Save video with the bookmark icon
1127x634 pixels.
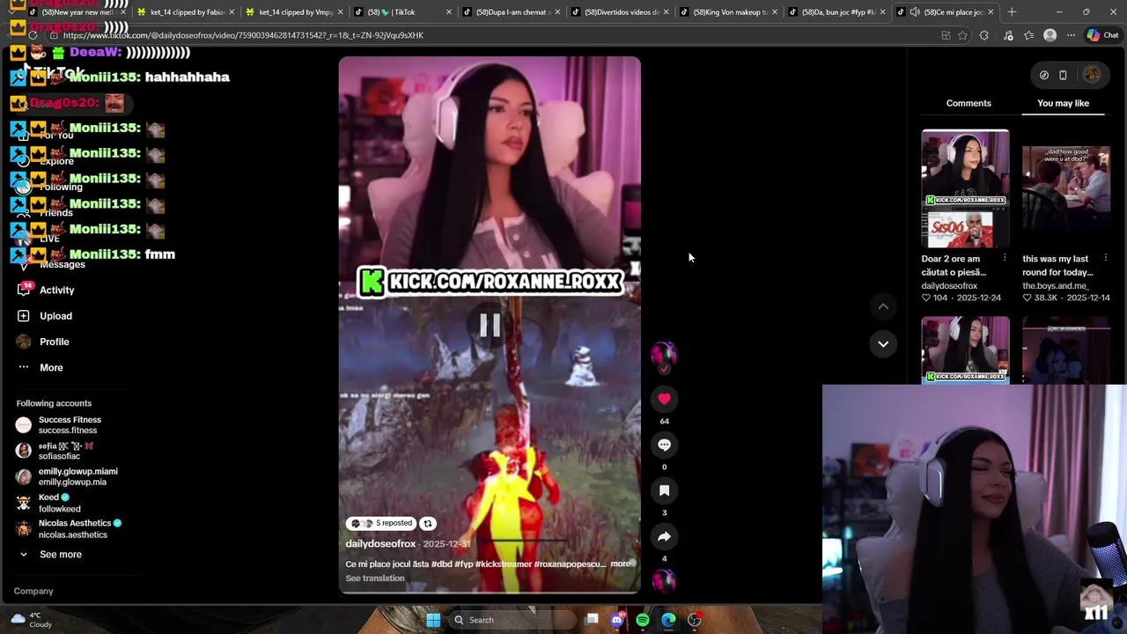[x=664, y=490]
